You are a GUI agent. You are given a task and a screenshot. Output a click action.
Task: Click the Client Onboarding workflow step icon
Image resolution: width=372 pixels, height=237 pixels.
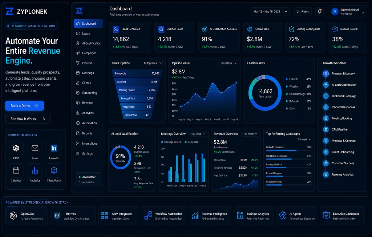326,152
